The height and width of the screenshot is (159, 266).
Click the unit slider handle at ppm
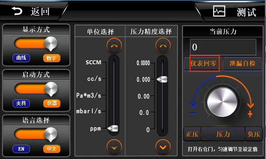(113, 128)
